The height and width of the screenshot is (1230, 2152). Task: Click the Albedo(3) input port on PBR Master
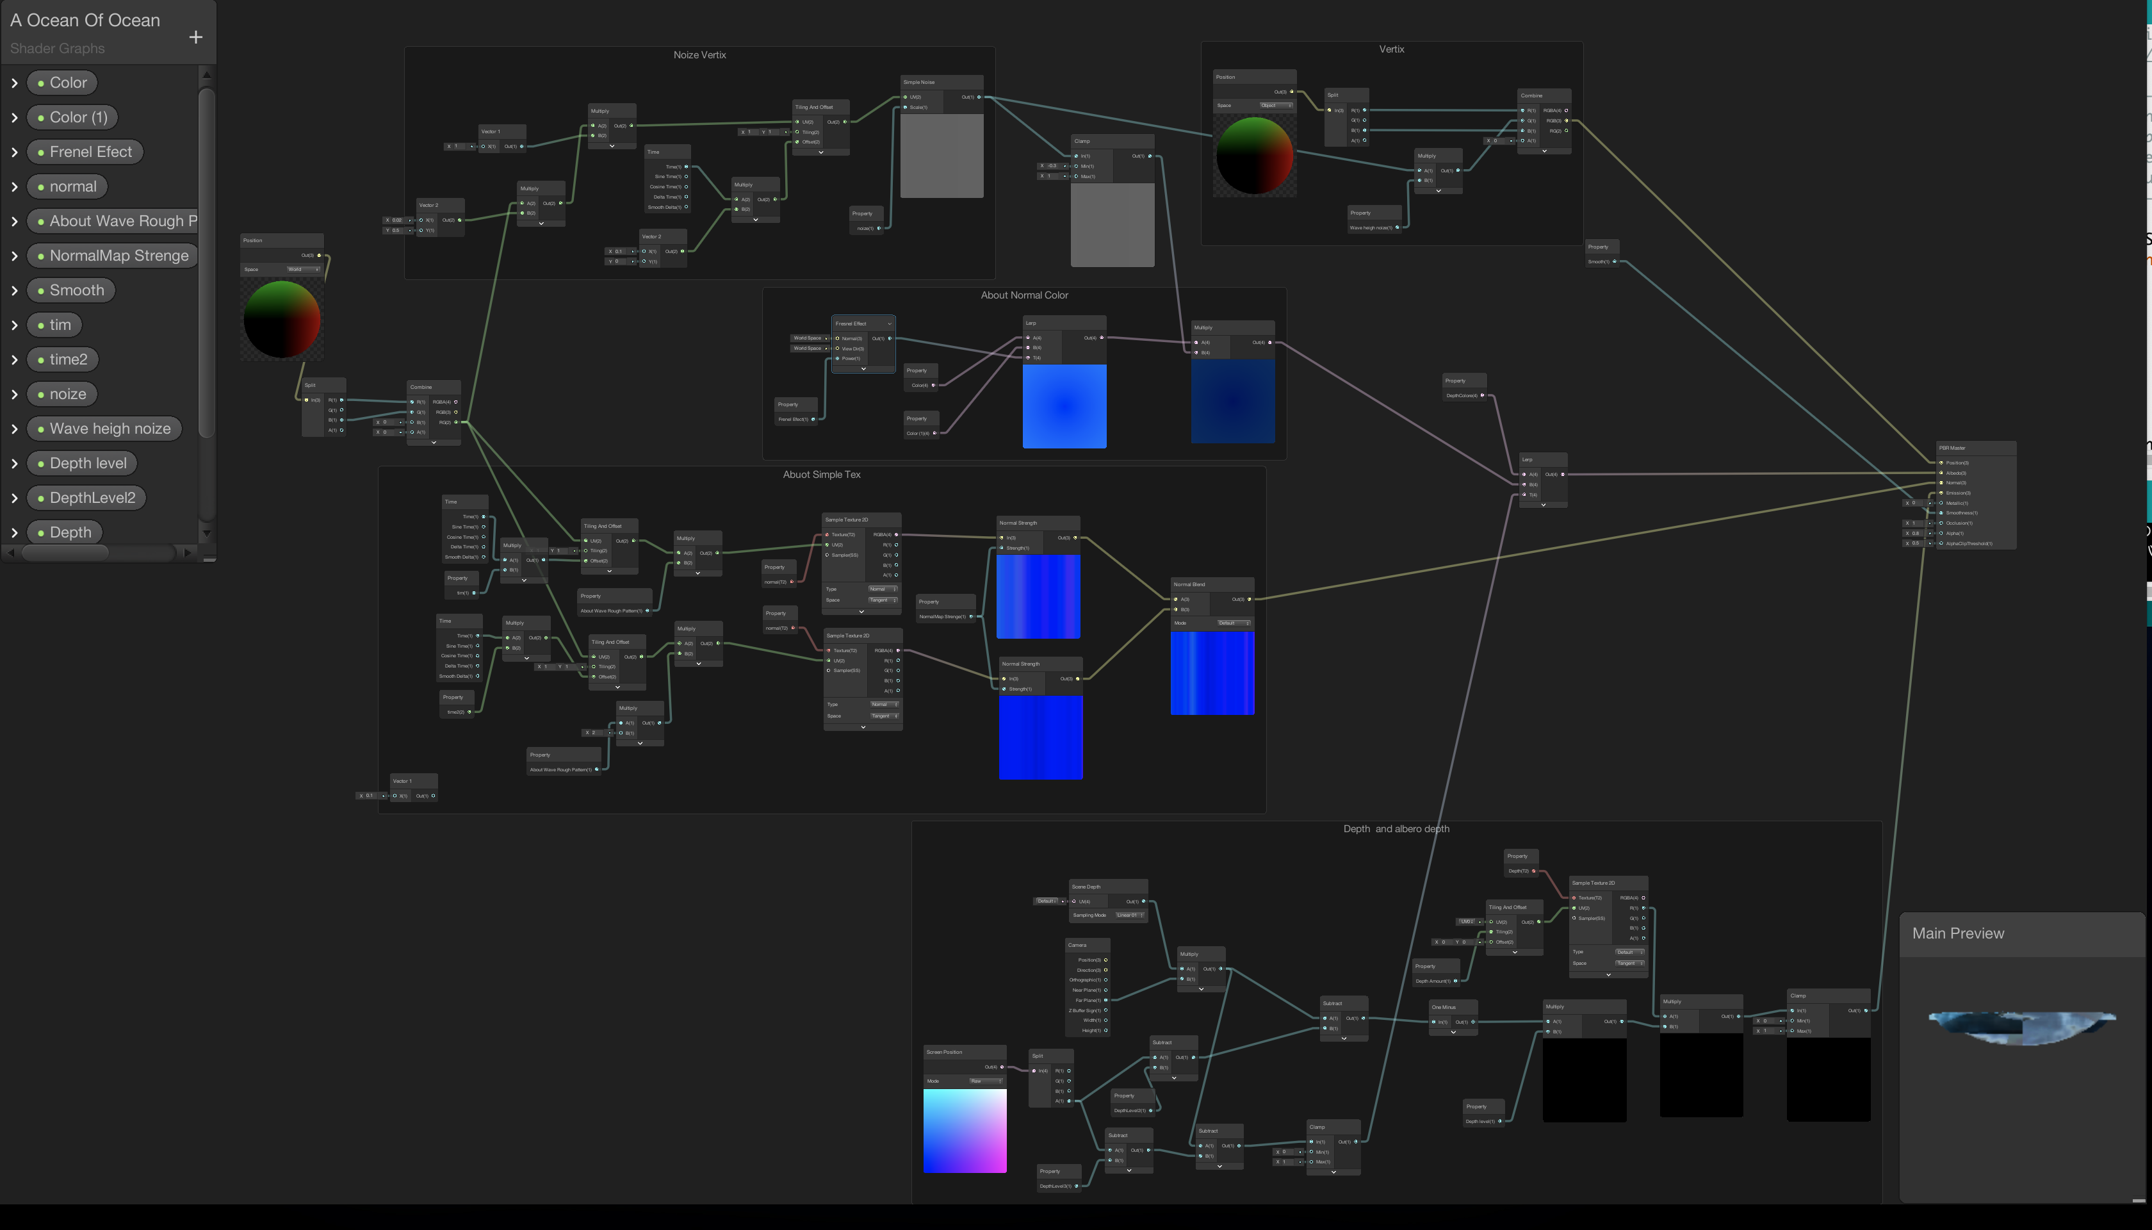(x=1942, y=473)
